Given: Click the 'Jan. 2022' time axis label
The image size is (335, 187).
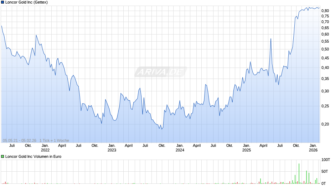Looking at the screenshot, I should (45, 148).
